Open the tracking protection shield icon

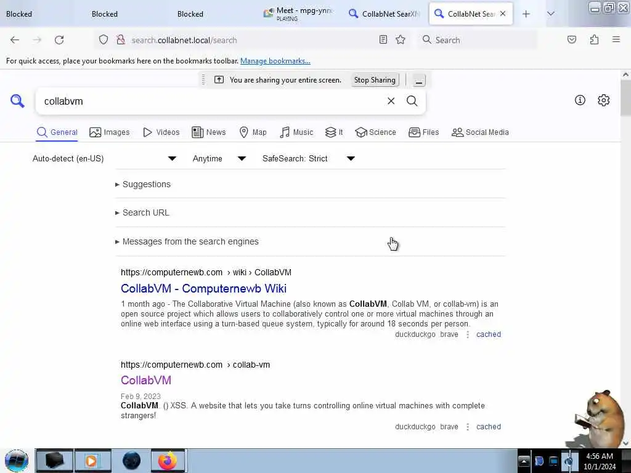click(104, 40)
